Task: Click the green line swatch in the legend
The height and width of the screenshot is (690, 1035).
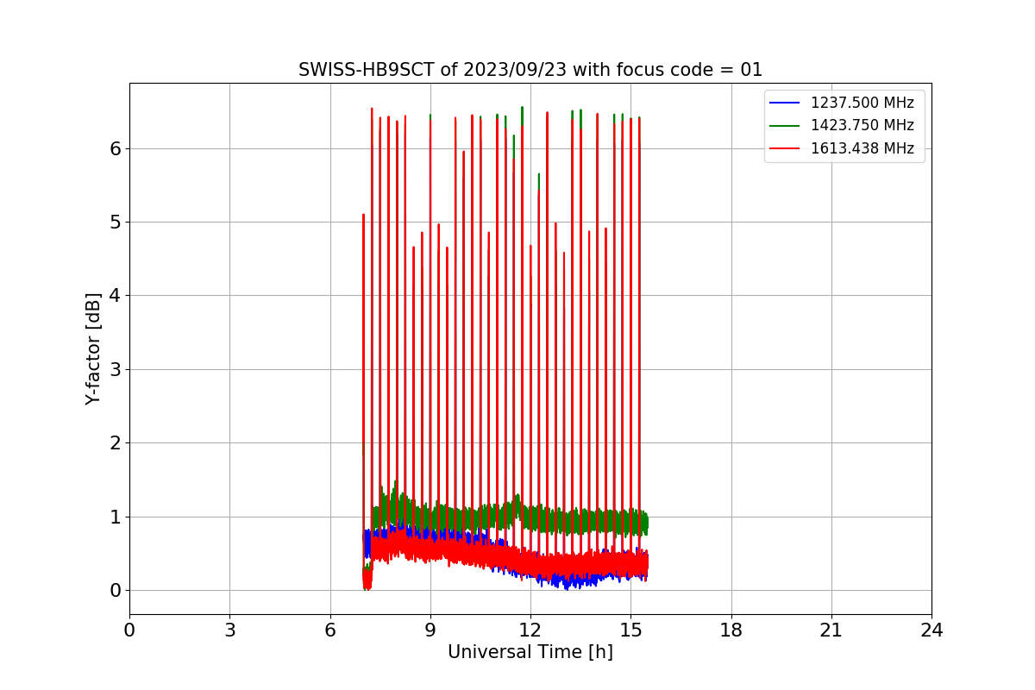Action: (785, 126)
